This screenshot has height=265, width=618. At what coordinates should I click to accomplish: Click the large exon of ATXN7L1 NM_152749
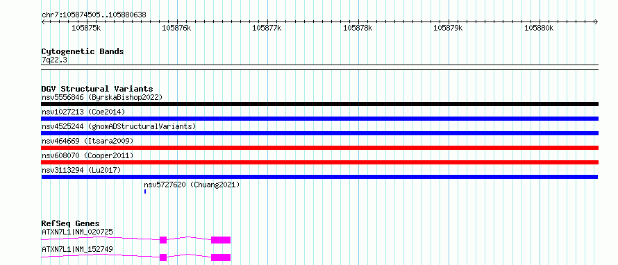pos(221,257)
